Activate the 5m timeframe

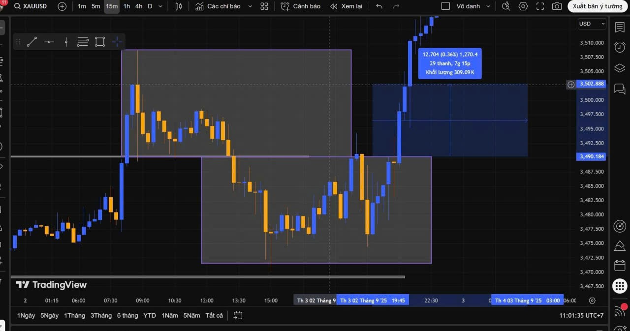pyautogui.click(x=95, y=6)
